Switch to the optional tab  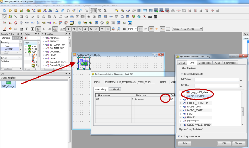pos(114,89)
